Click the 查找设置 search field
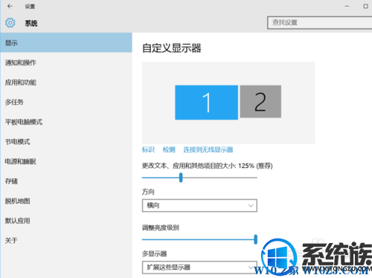This screenshot has width=372, height=278. (319, 23)
